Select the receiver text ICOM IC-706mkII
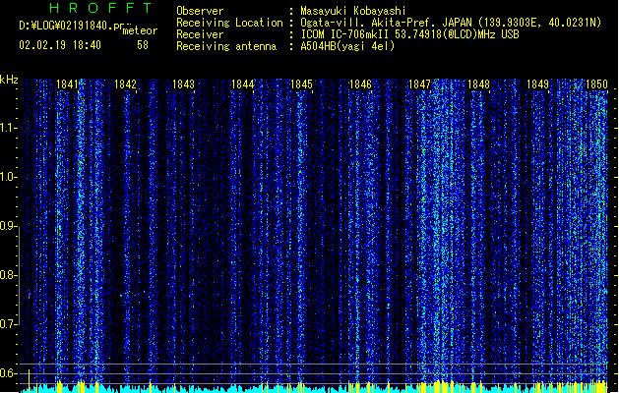The height and width of the screenshot is (393, 619). [344, 34]
